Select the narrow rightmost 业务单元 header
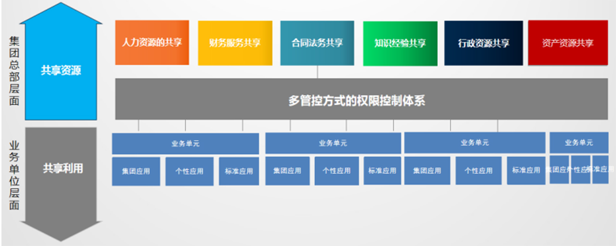The height and width of the screenshot is (246, 616). click(x=579, y=143)
